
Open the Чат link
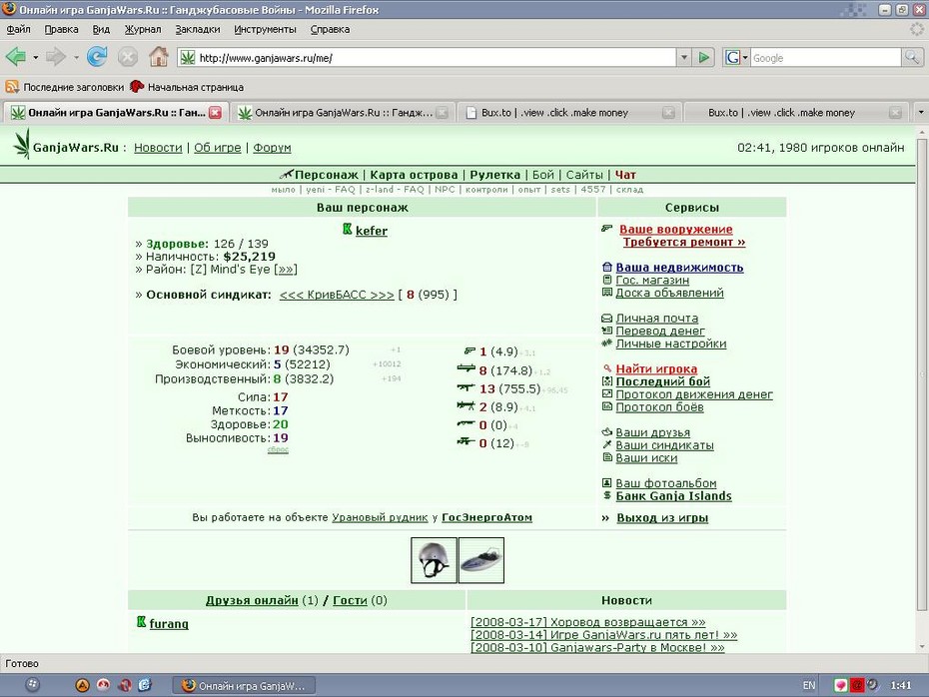point(625,175)
